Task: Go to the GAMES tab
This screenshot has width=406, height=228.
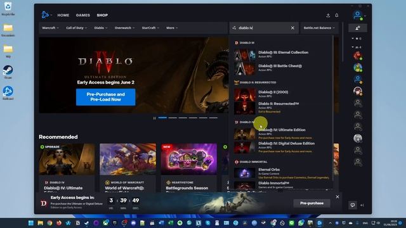Action: pos(83,15)
